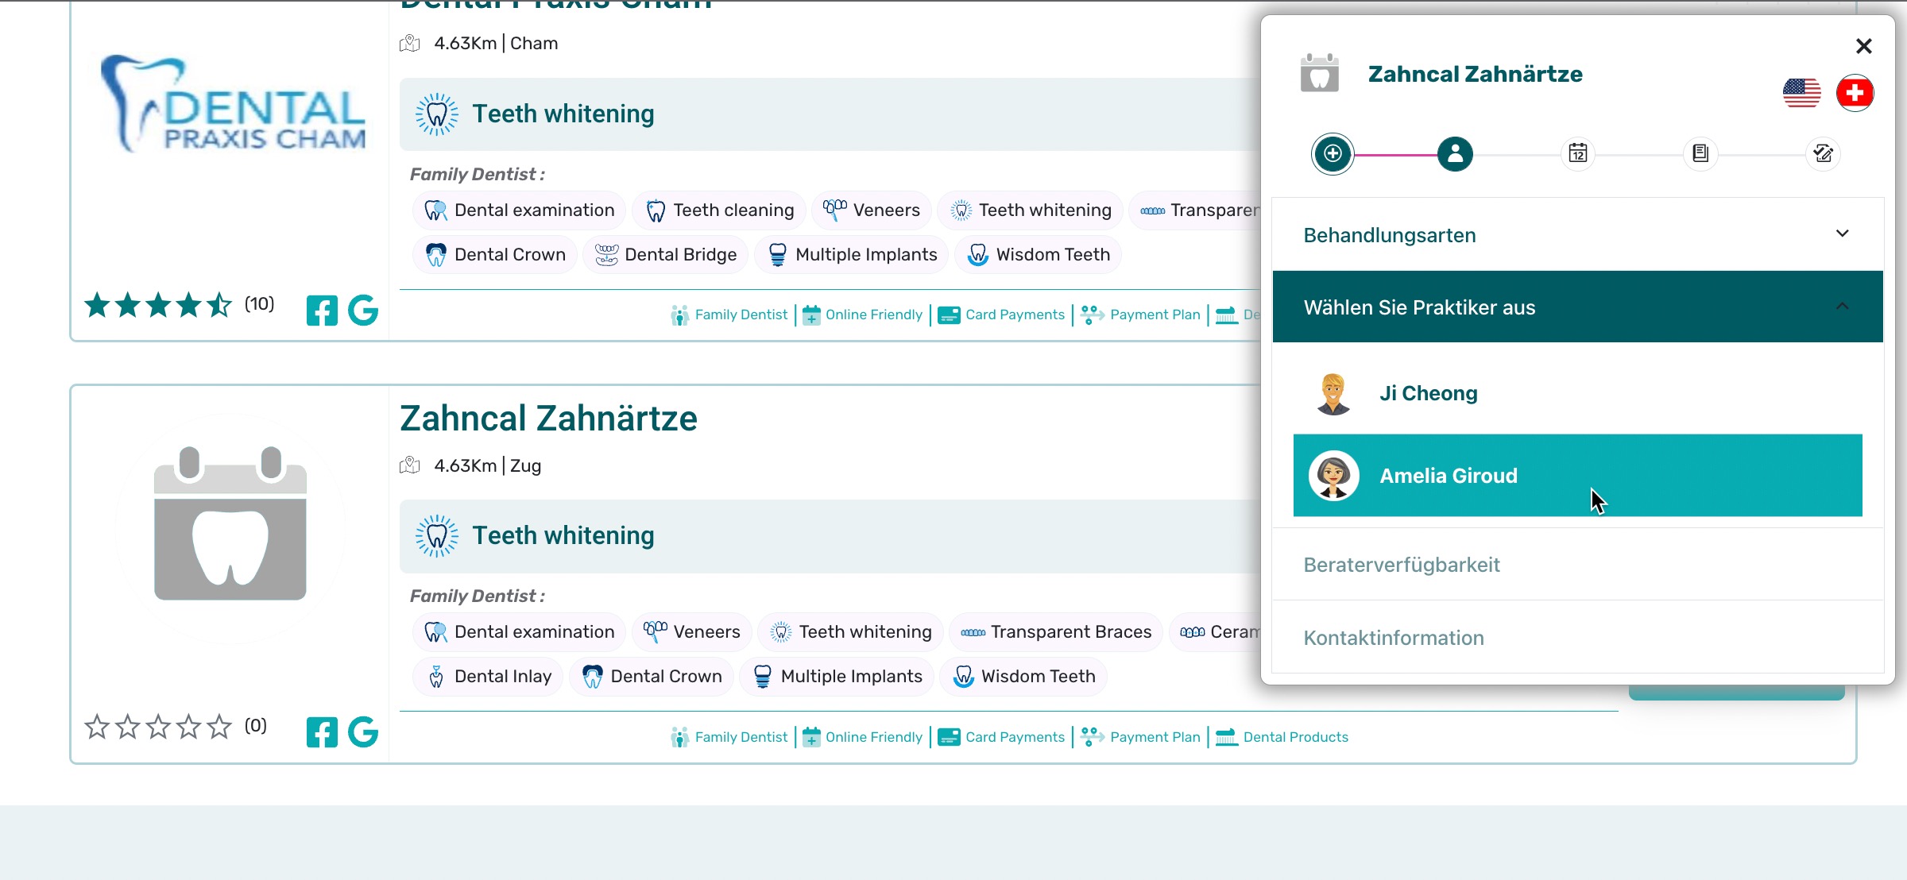This screenshot has width=1907, height=880.
Task: Select Teeth whitening banner for Zahncal Zahnärtze
Action: (x=830, y=535)
